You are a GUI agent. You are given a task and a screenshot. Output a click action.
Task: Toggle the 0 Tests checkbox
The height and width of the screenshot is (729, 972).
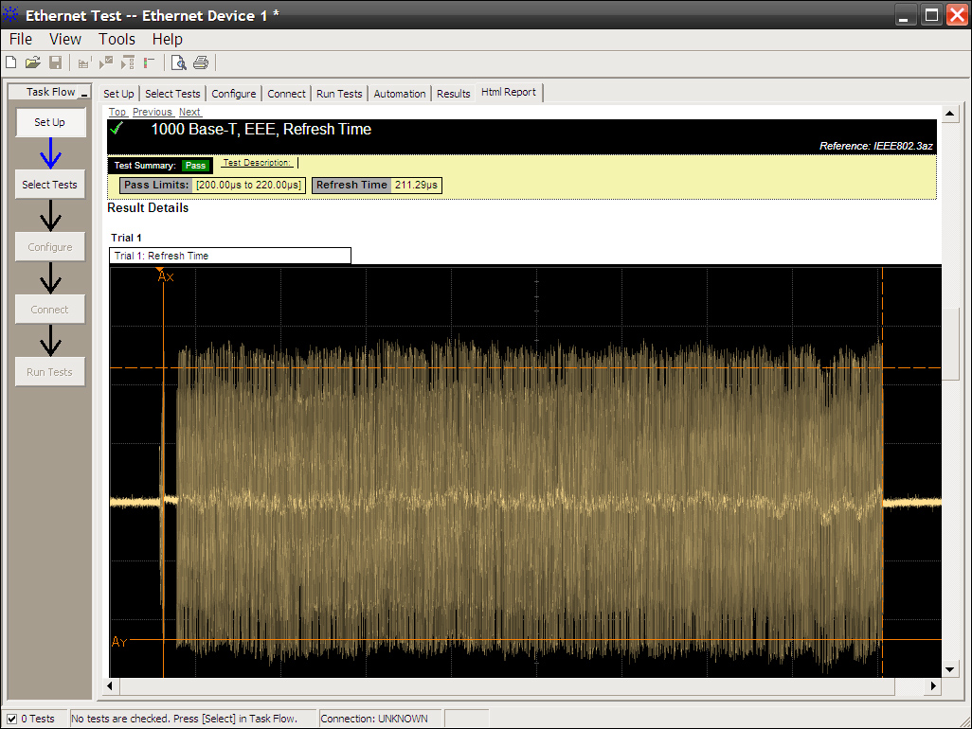point(12,719)
